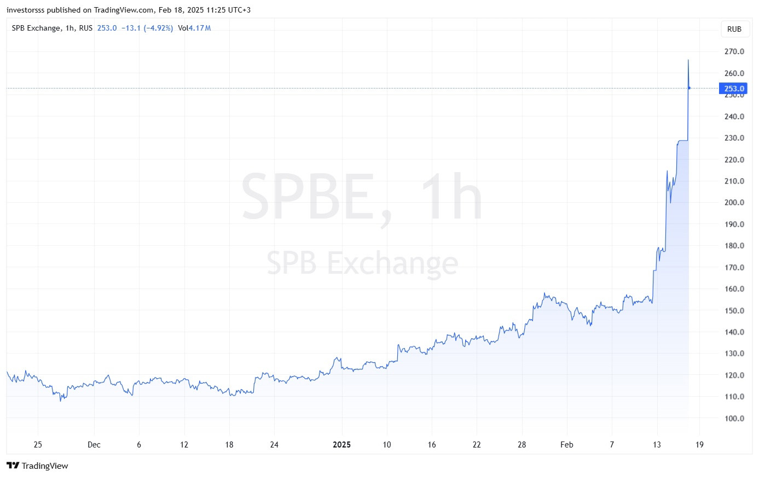Screen dimensions: 759x477
Task: Click the 13 date label on time axis
Action: click(x=657, y=445)
